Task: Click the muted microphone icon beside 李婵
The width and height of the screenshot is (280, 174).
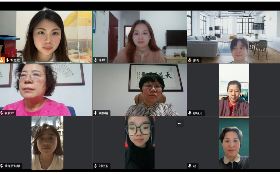Action: pos(96,60)
